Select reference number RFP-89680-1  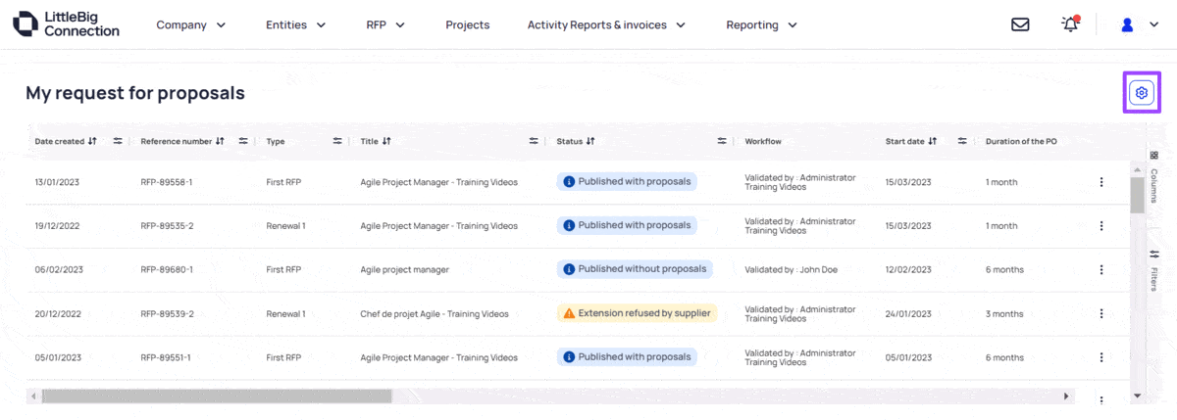[x=167, y=269]
